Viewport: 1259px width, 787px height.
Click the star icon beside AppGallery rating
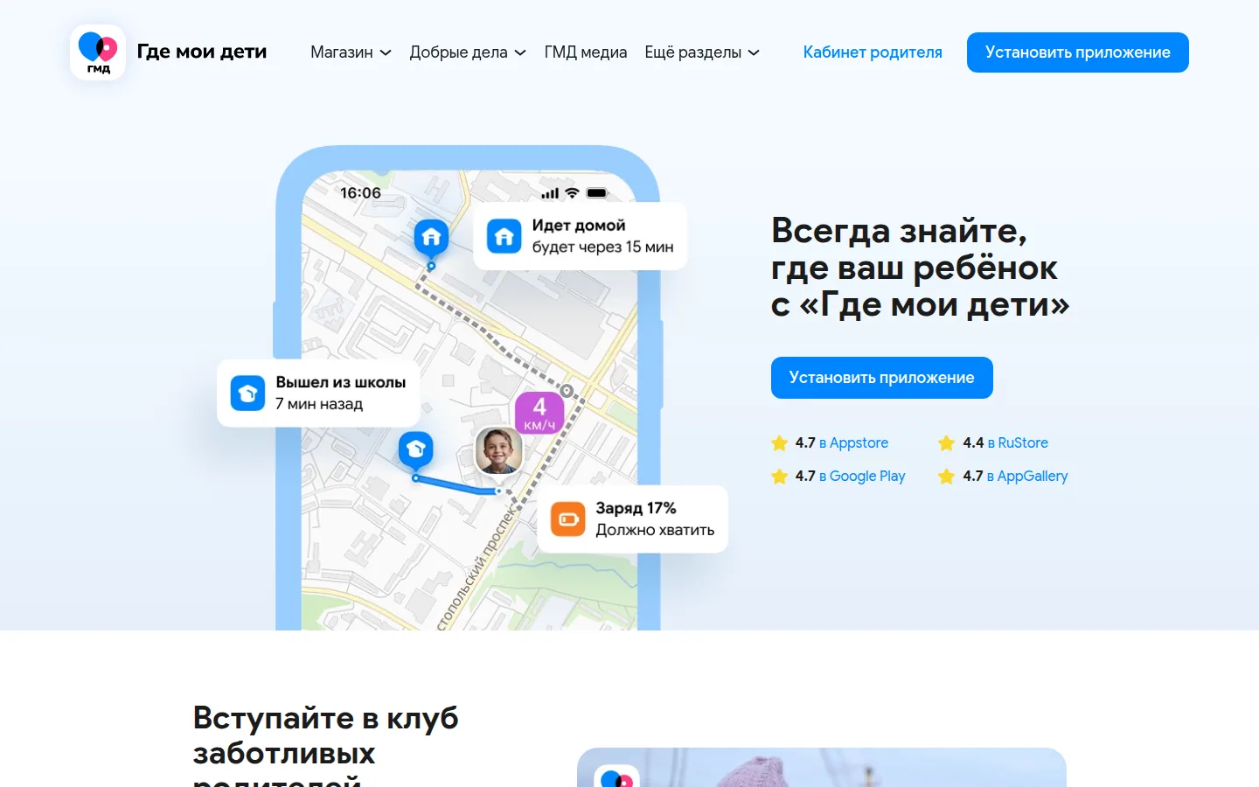pos(946,477)
